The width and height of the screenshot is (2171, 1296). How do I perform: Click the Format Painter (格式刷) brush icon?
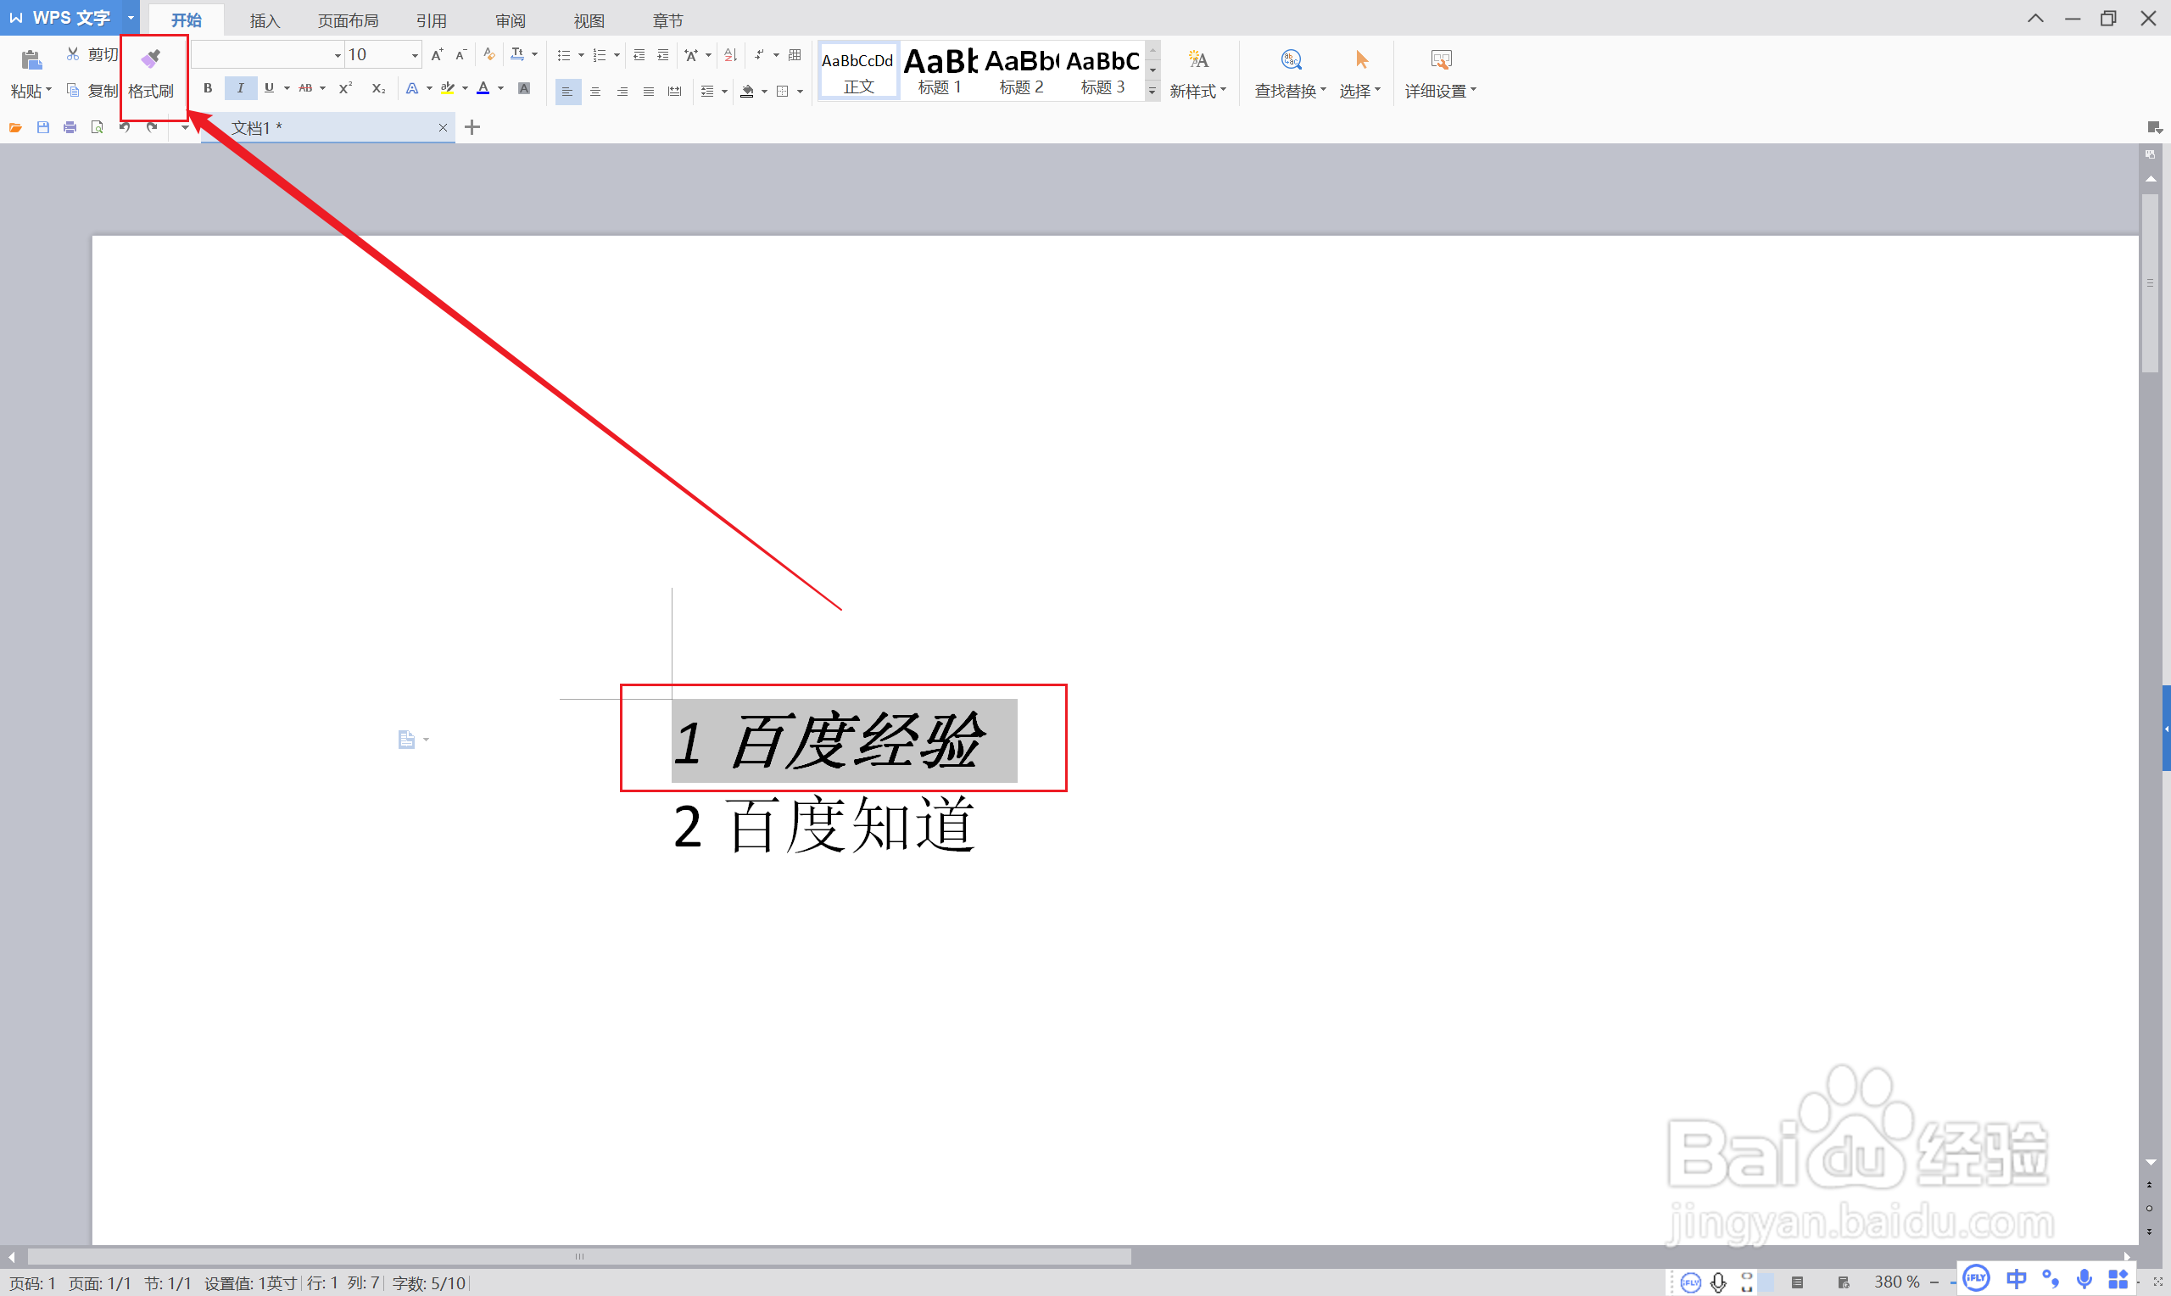coord(151,59)
